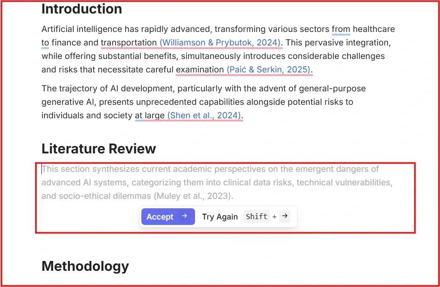Click the Shift key hint
The height and width of the screenshot is (287, 440).
point(257,216)
